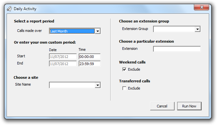Click into the Extension text box

click(177, 49)
